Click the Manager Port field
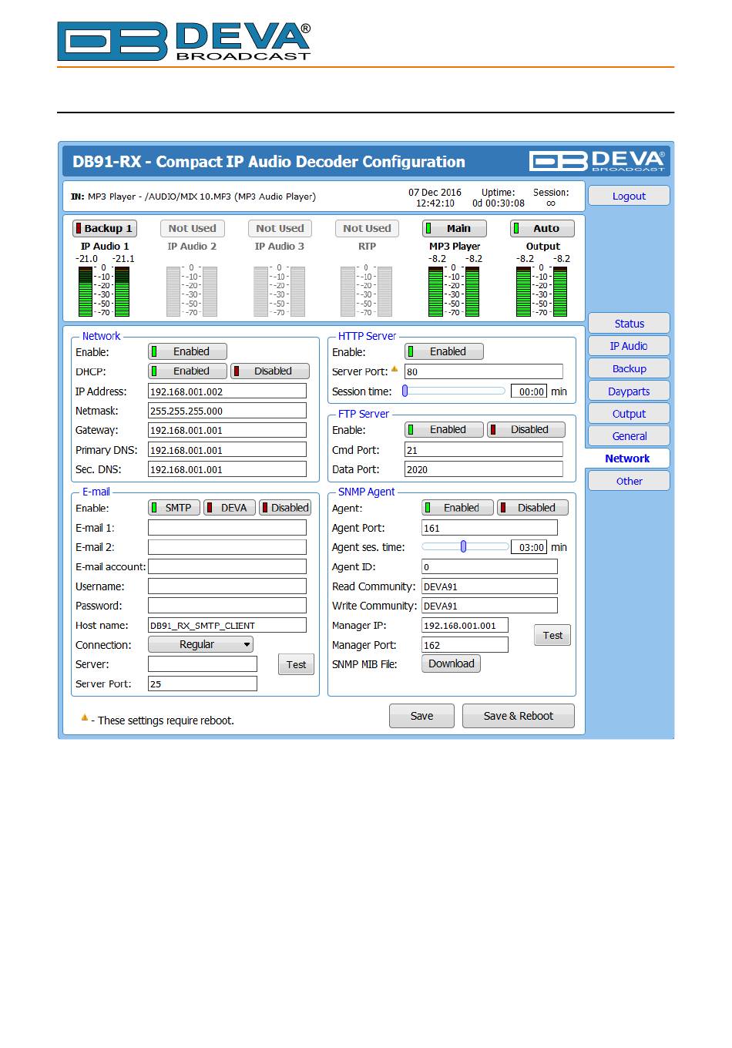 pyautogui.click(x=465, y=645)
